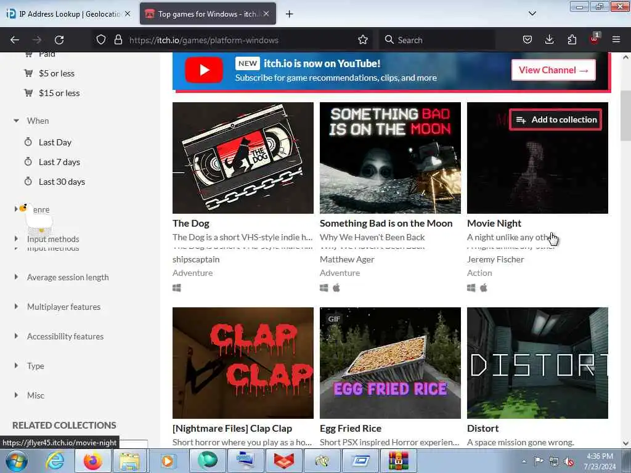Open the Distort game thumbnail
Viewport: 631px width, 473px height.
pos(537,363)
